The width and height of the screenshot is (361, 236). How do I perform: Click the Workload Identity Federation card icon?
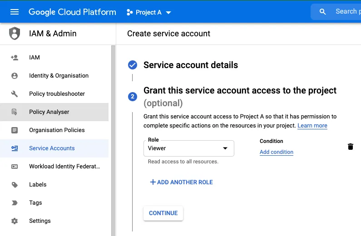(15, 167)
